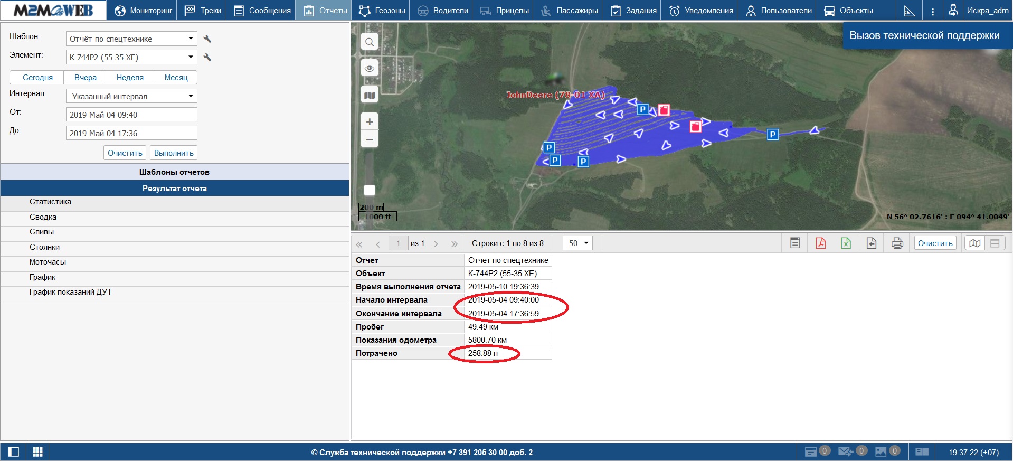Screen dimensions: 1013x461
Task: Open the Шаблон template dropdown
Action: [x=131, y=39]
